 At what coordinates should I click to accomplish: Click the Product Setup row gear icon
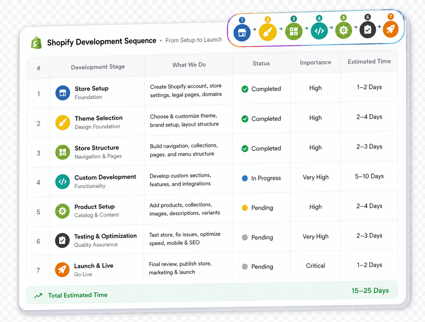(63, 211)
